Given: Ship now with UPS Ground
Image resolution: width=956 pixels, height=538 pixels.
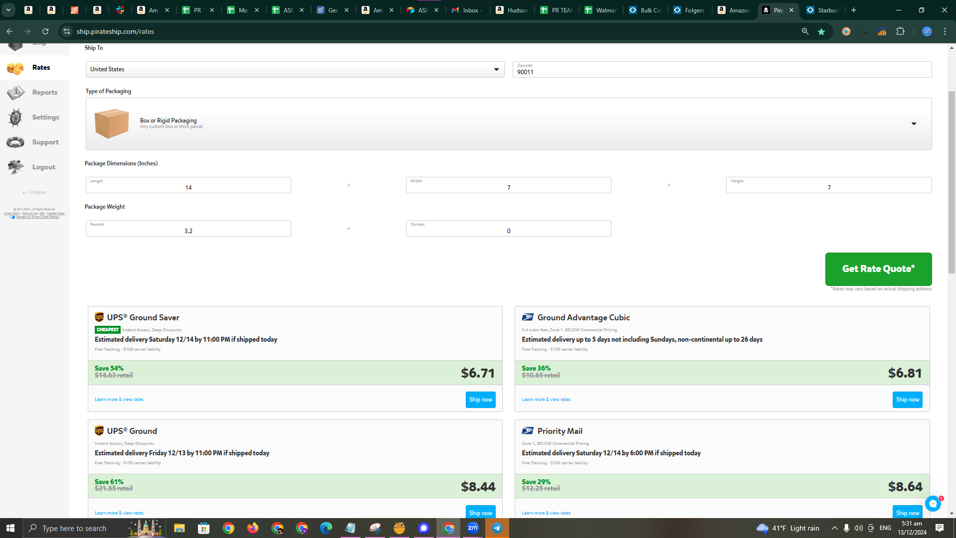Looking at the screenshot, I should pos(480,512).
